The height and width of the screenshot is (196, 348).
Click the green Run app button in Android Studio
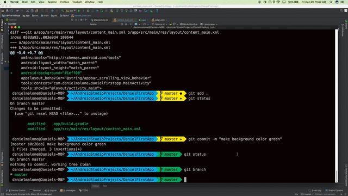pos(79,11)
